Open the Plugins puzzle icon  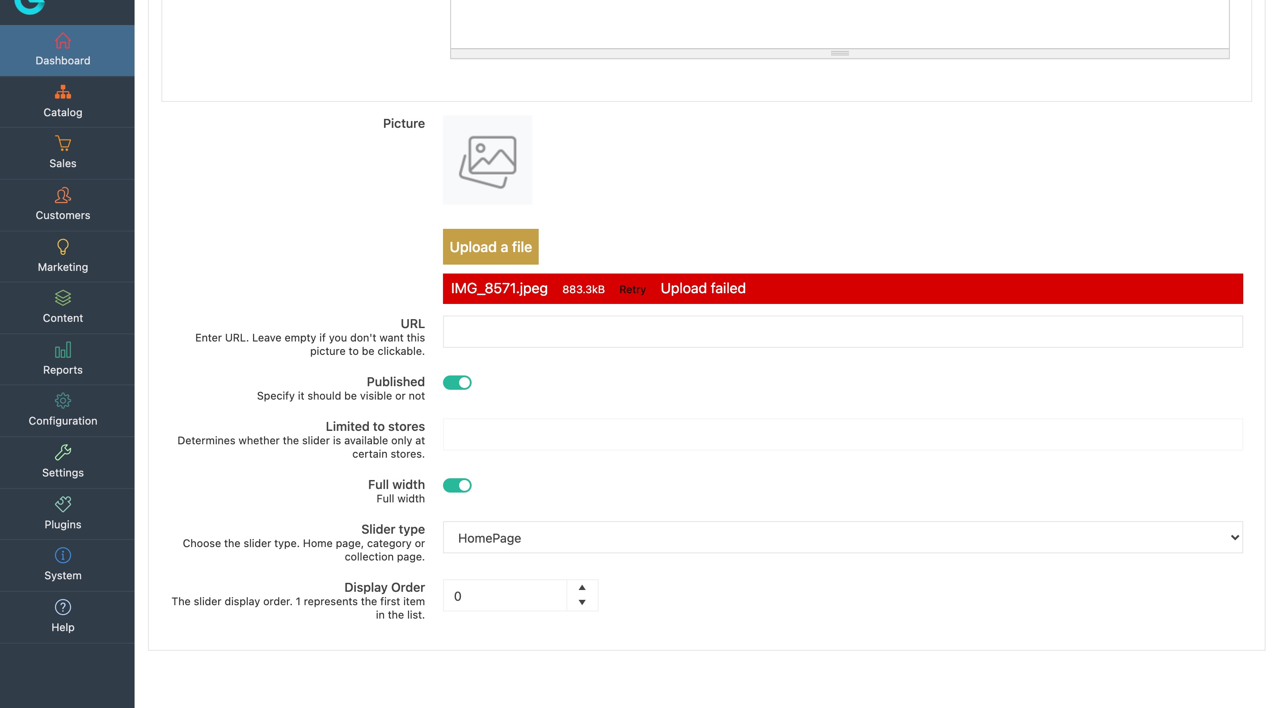[63, 504]
